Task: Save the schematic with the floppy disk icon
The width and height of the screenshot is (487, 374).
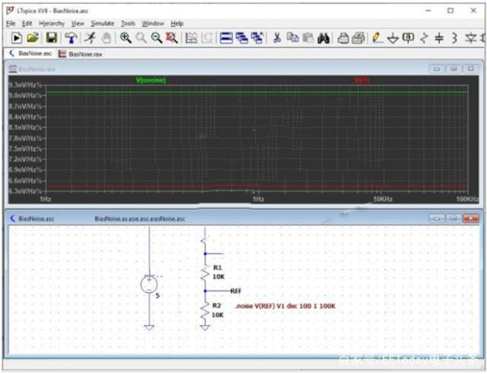Action: (x=51, y=38)
